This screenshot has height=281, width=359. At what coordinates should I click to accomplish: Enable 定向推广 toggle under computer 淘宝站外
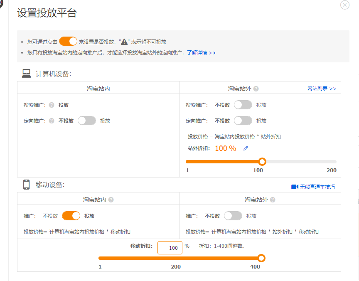243,121
